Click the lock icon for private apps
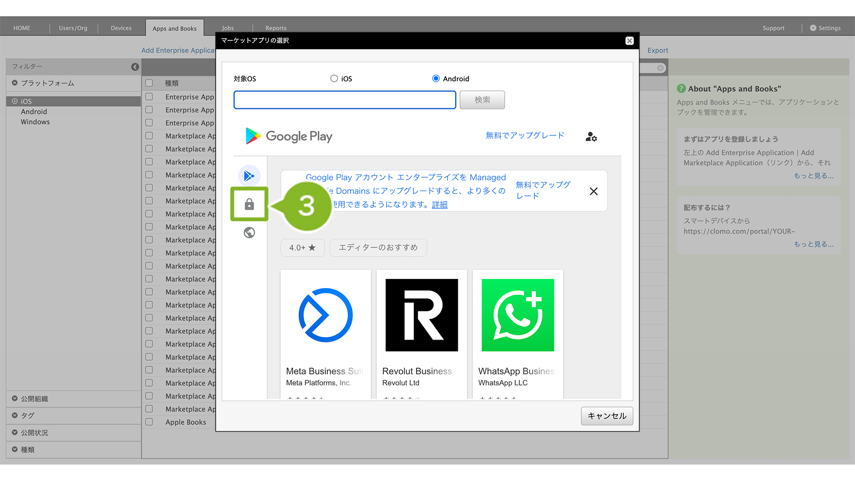The width and height of the screenshot is (855, 481). 249,204
